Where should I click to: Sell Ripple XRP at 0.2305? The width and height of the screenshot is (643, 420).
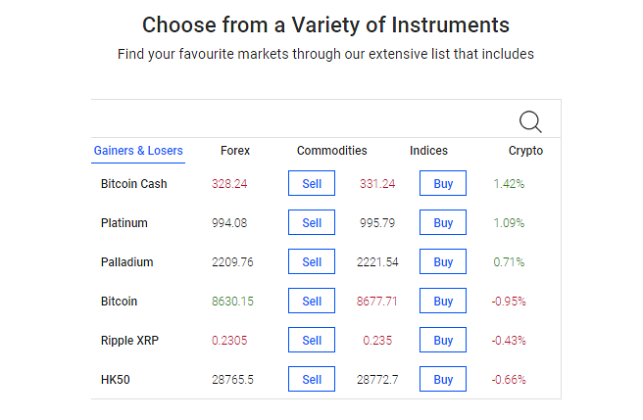click(x=312, y=340)
